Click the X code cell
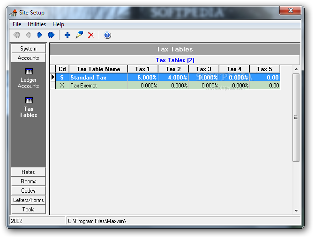The width and height of the screenshot is (314, 238). [x=62, y=85]
